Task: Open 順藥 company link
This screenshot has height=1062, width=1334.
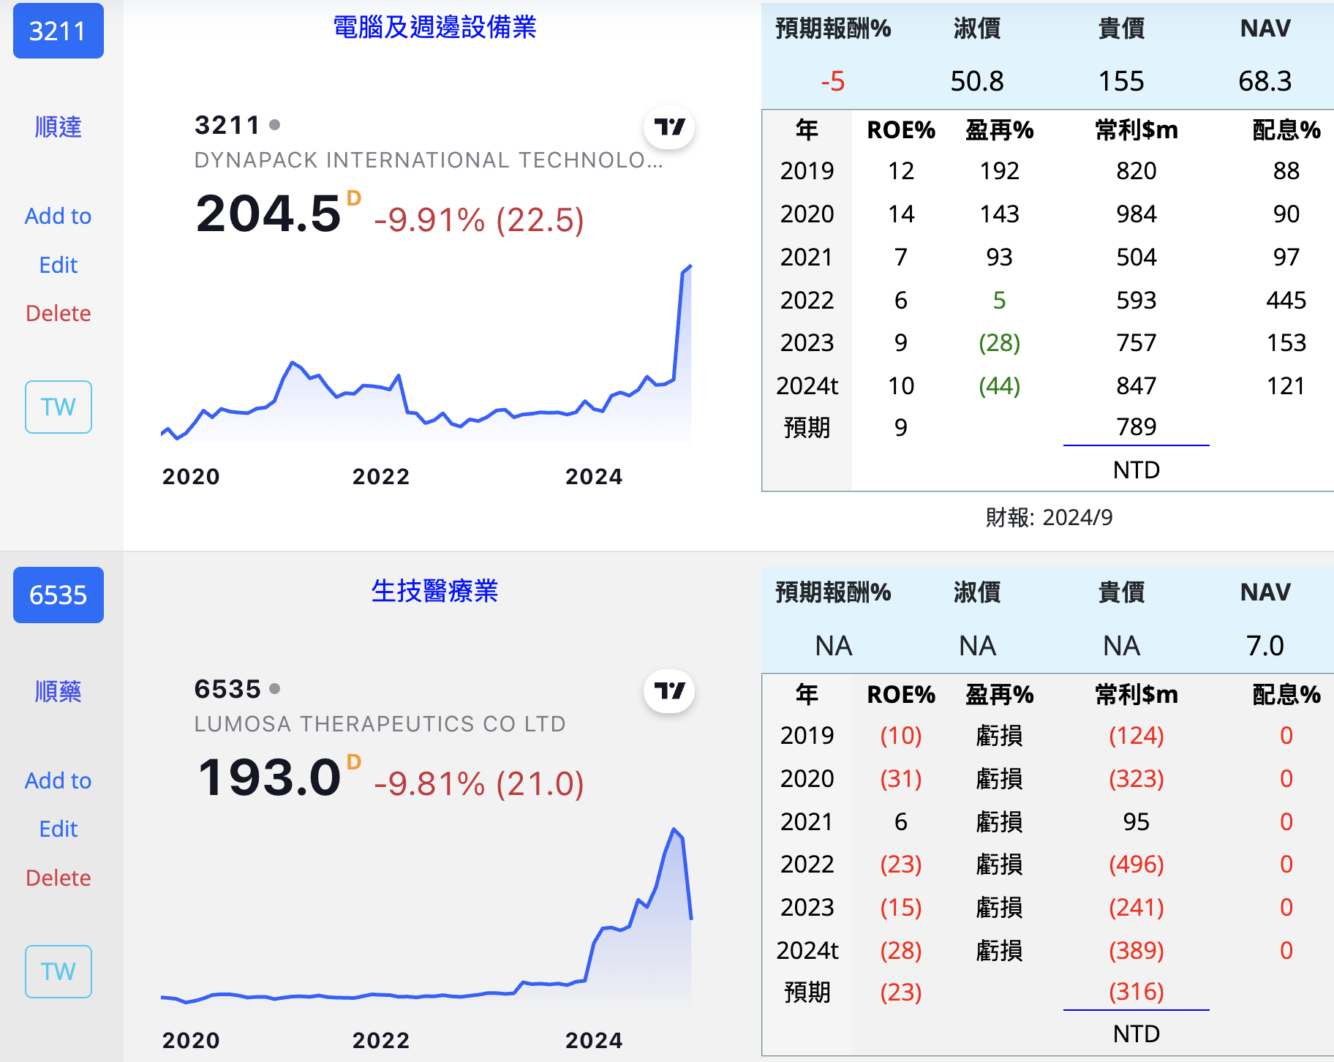Action: pos(59,690)
